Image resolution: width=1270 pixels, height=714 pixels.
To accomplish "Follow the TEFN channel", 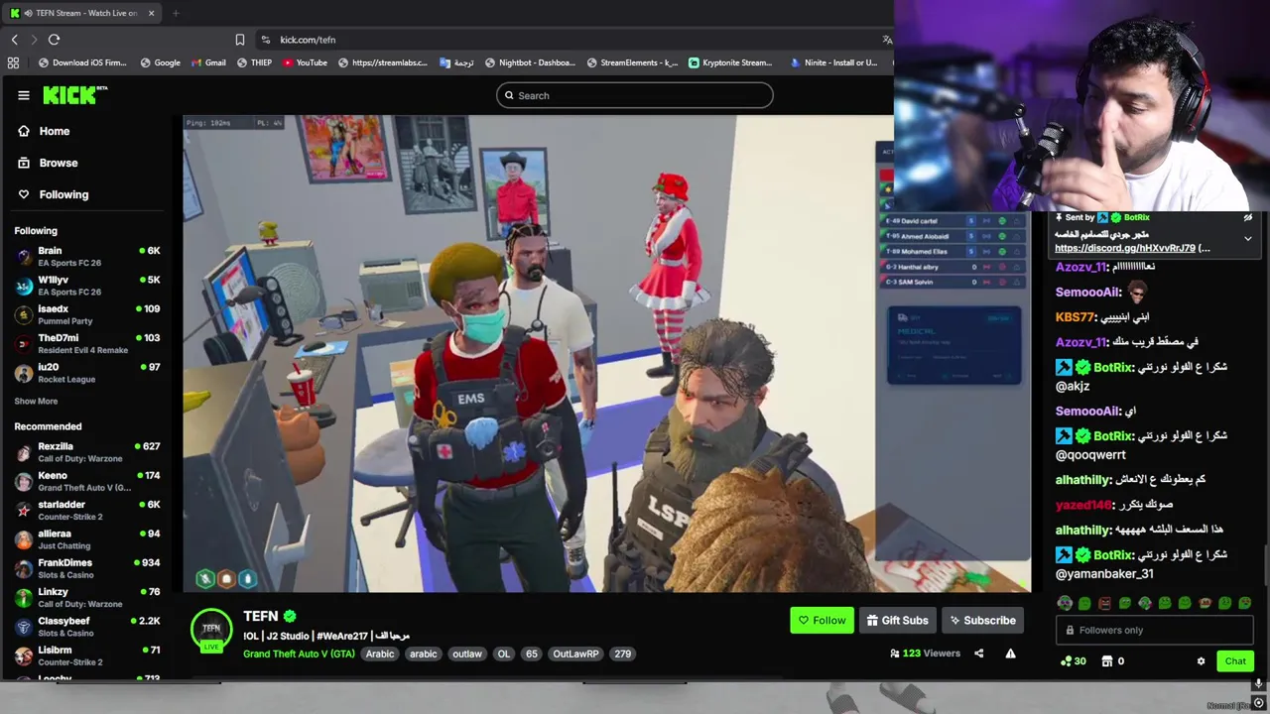I will [822, 621].
